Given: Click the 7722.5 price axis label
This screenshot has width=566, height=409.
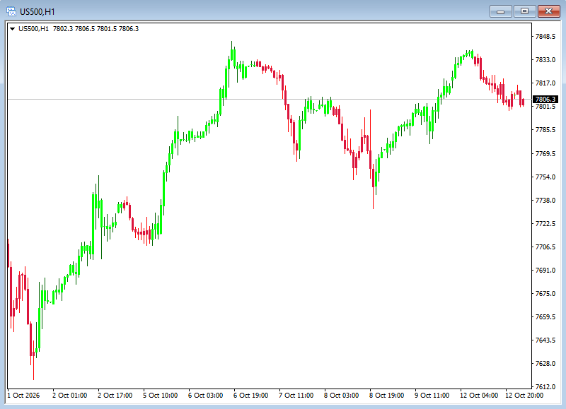Looking at the screenshot, I should coord(545,224).
